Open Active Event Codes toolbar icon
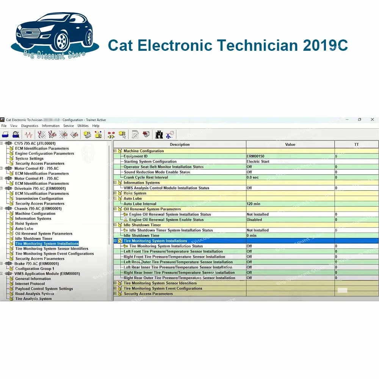Screen dimensions: 379x379 63,135
